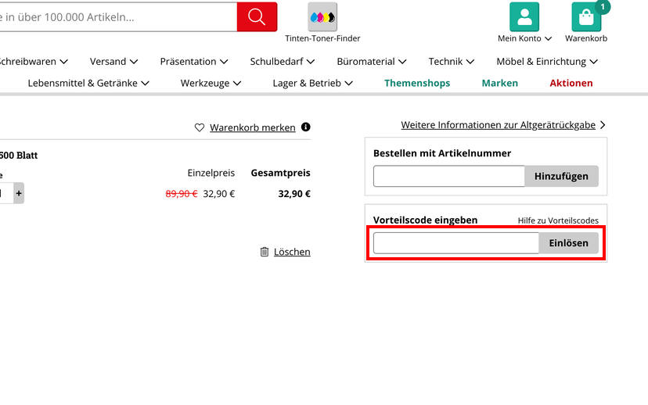Expand the Mein Konto dropdown arrow
This screenshot has width=648, height=405.
549,38
